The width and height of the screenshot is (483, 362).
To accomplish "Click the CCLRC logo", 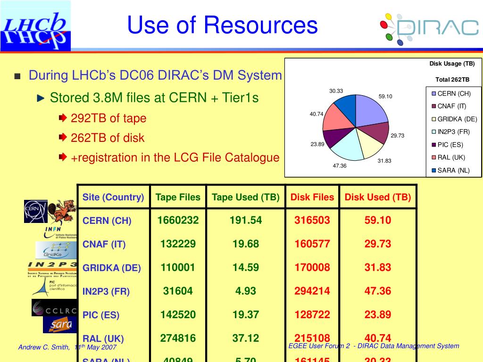I will pos(54,307).
